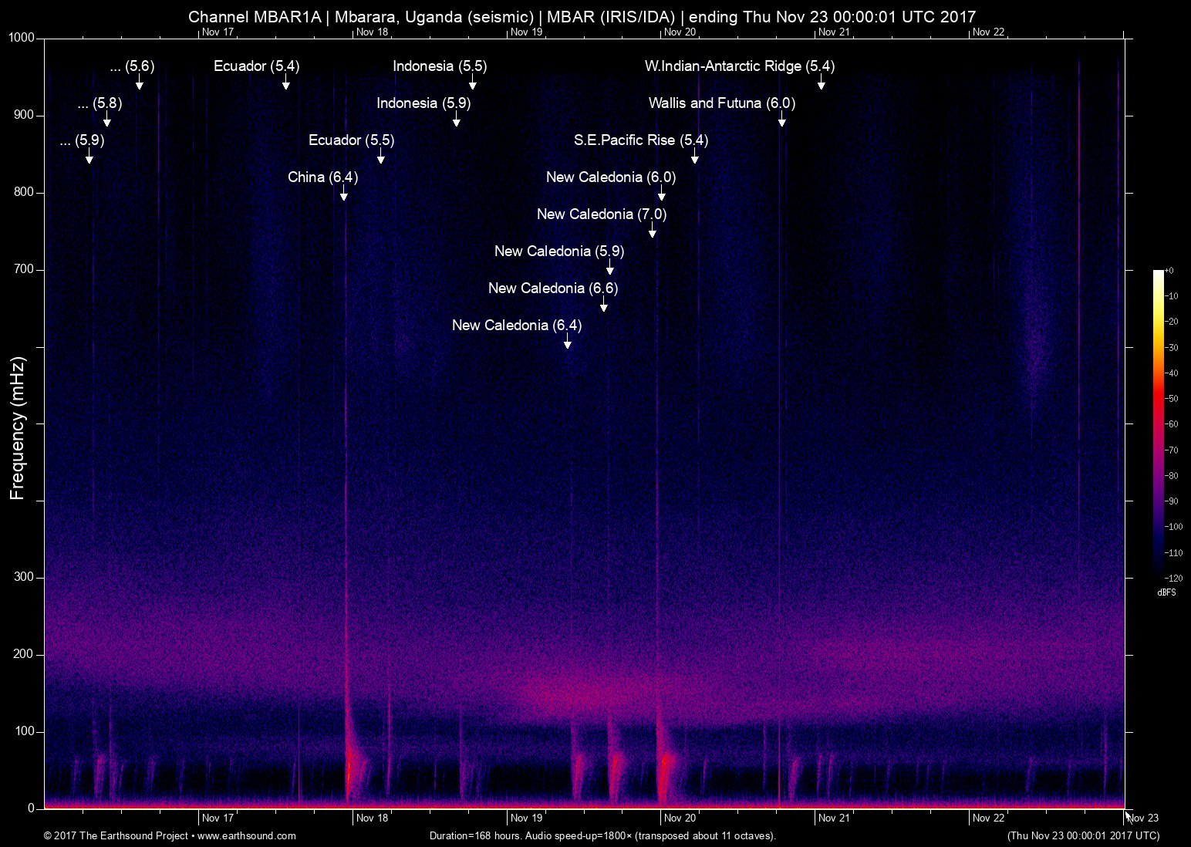
Task: Click the Nov 20 label on the bottom time axis
Action: tap(680, 818)
